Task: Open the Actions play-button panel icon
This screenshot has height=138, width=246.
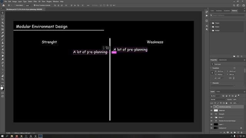Action: tap(207, 16)
